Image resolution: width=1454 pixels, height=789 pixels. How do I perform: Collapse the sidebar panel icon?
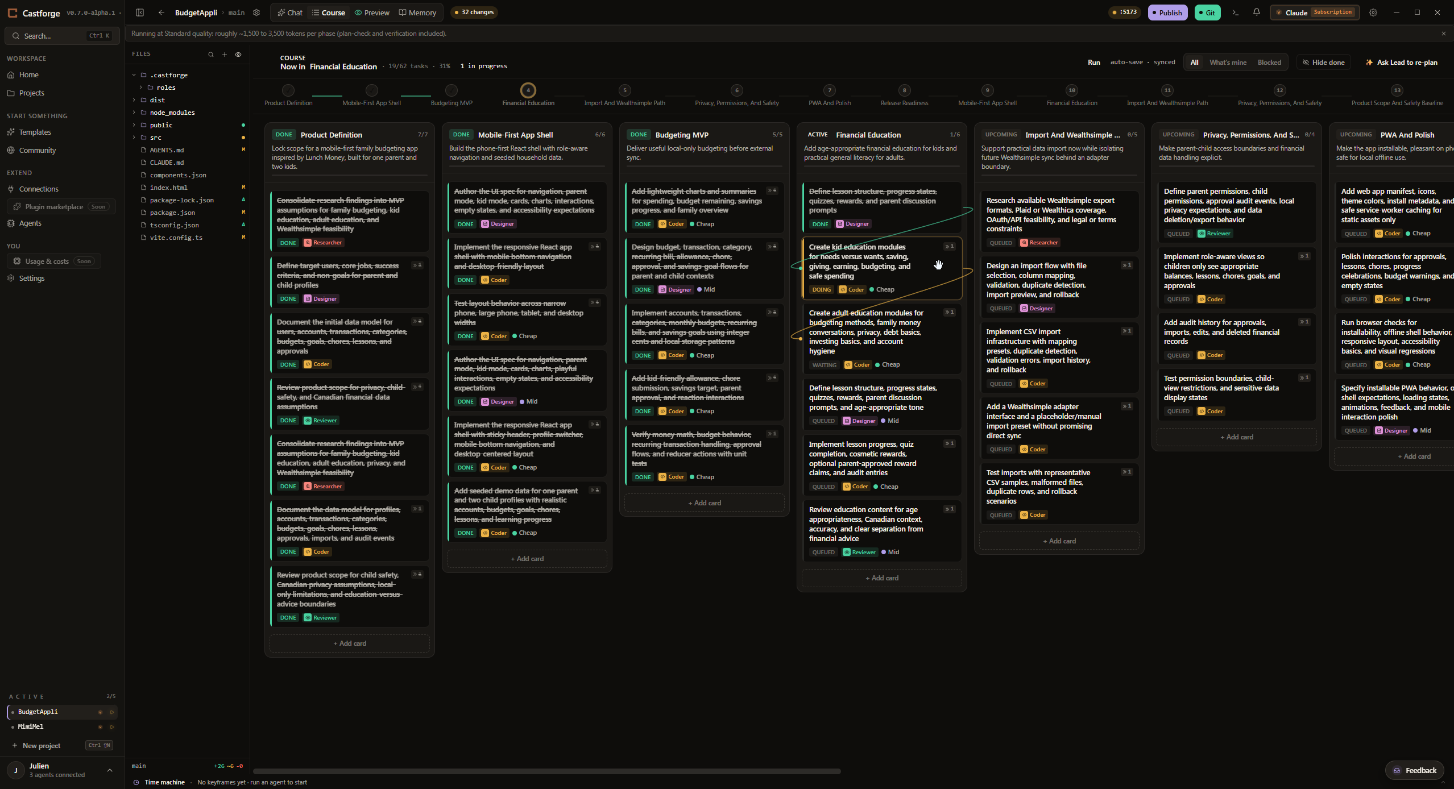(x=140, y=13)
